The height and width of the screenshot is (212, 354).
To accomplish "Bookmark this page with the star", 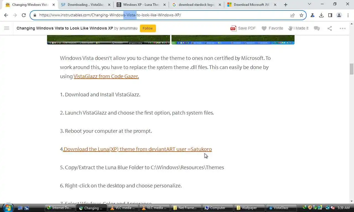I will [301, 15].
